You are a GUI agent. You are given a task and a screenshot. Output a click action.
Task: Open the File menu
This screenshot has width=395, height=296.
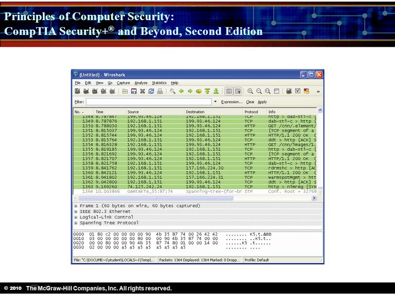(x=78, y=83)
